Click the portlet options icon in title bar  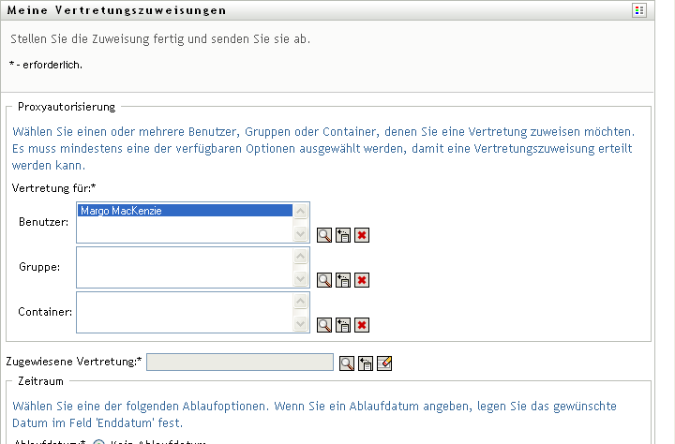(665, 10)
